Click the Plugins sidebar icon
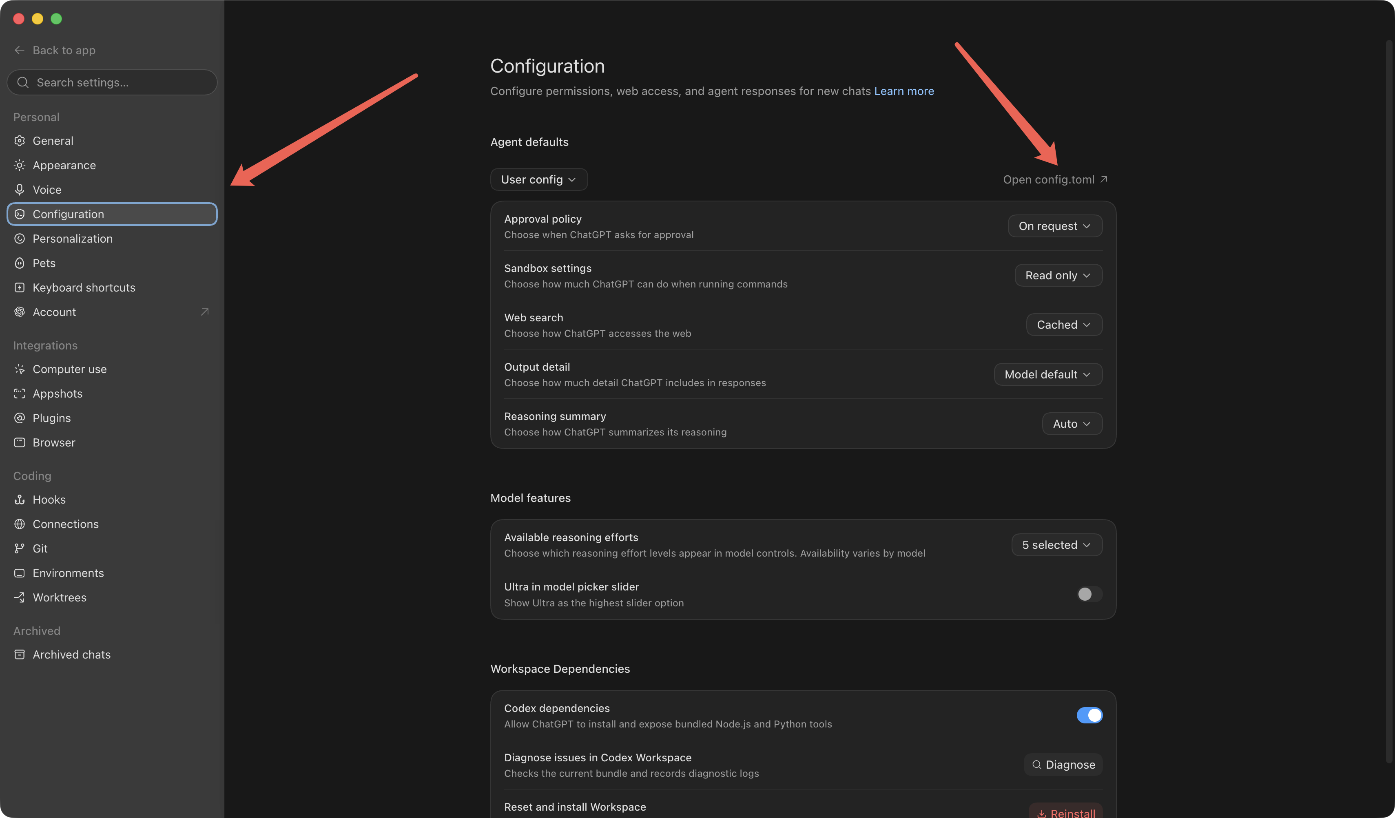The width and height of the screenshot is (1395, 818). 20,418
